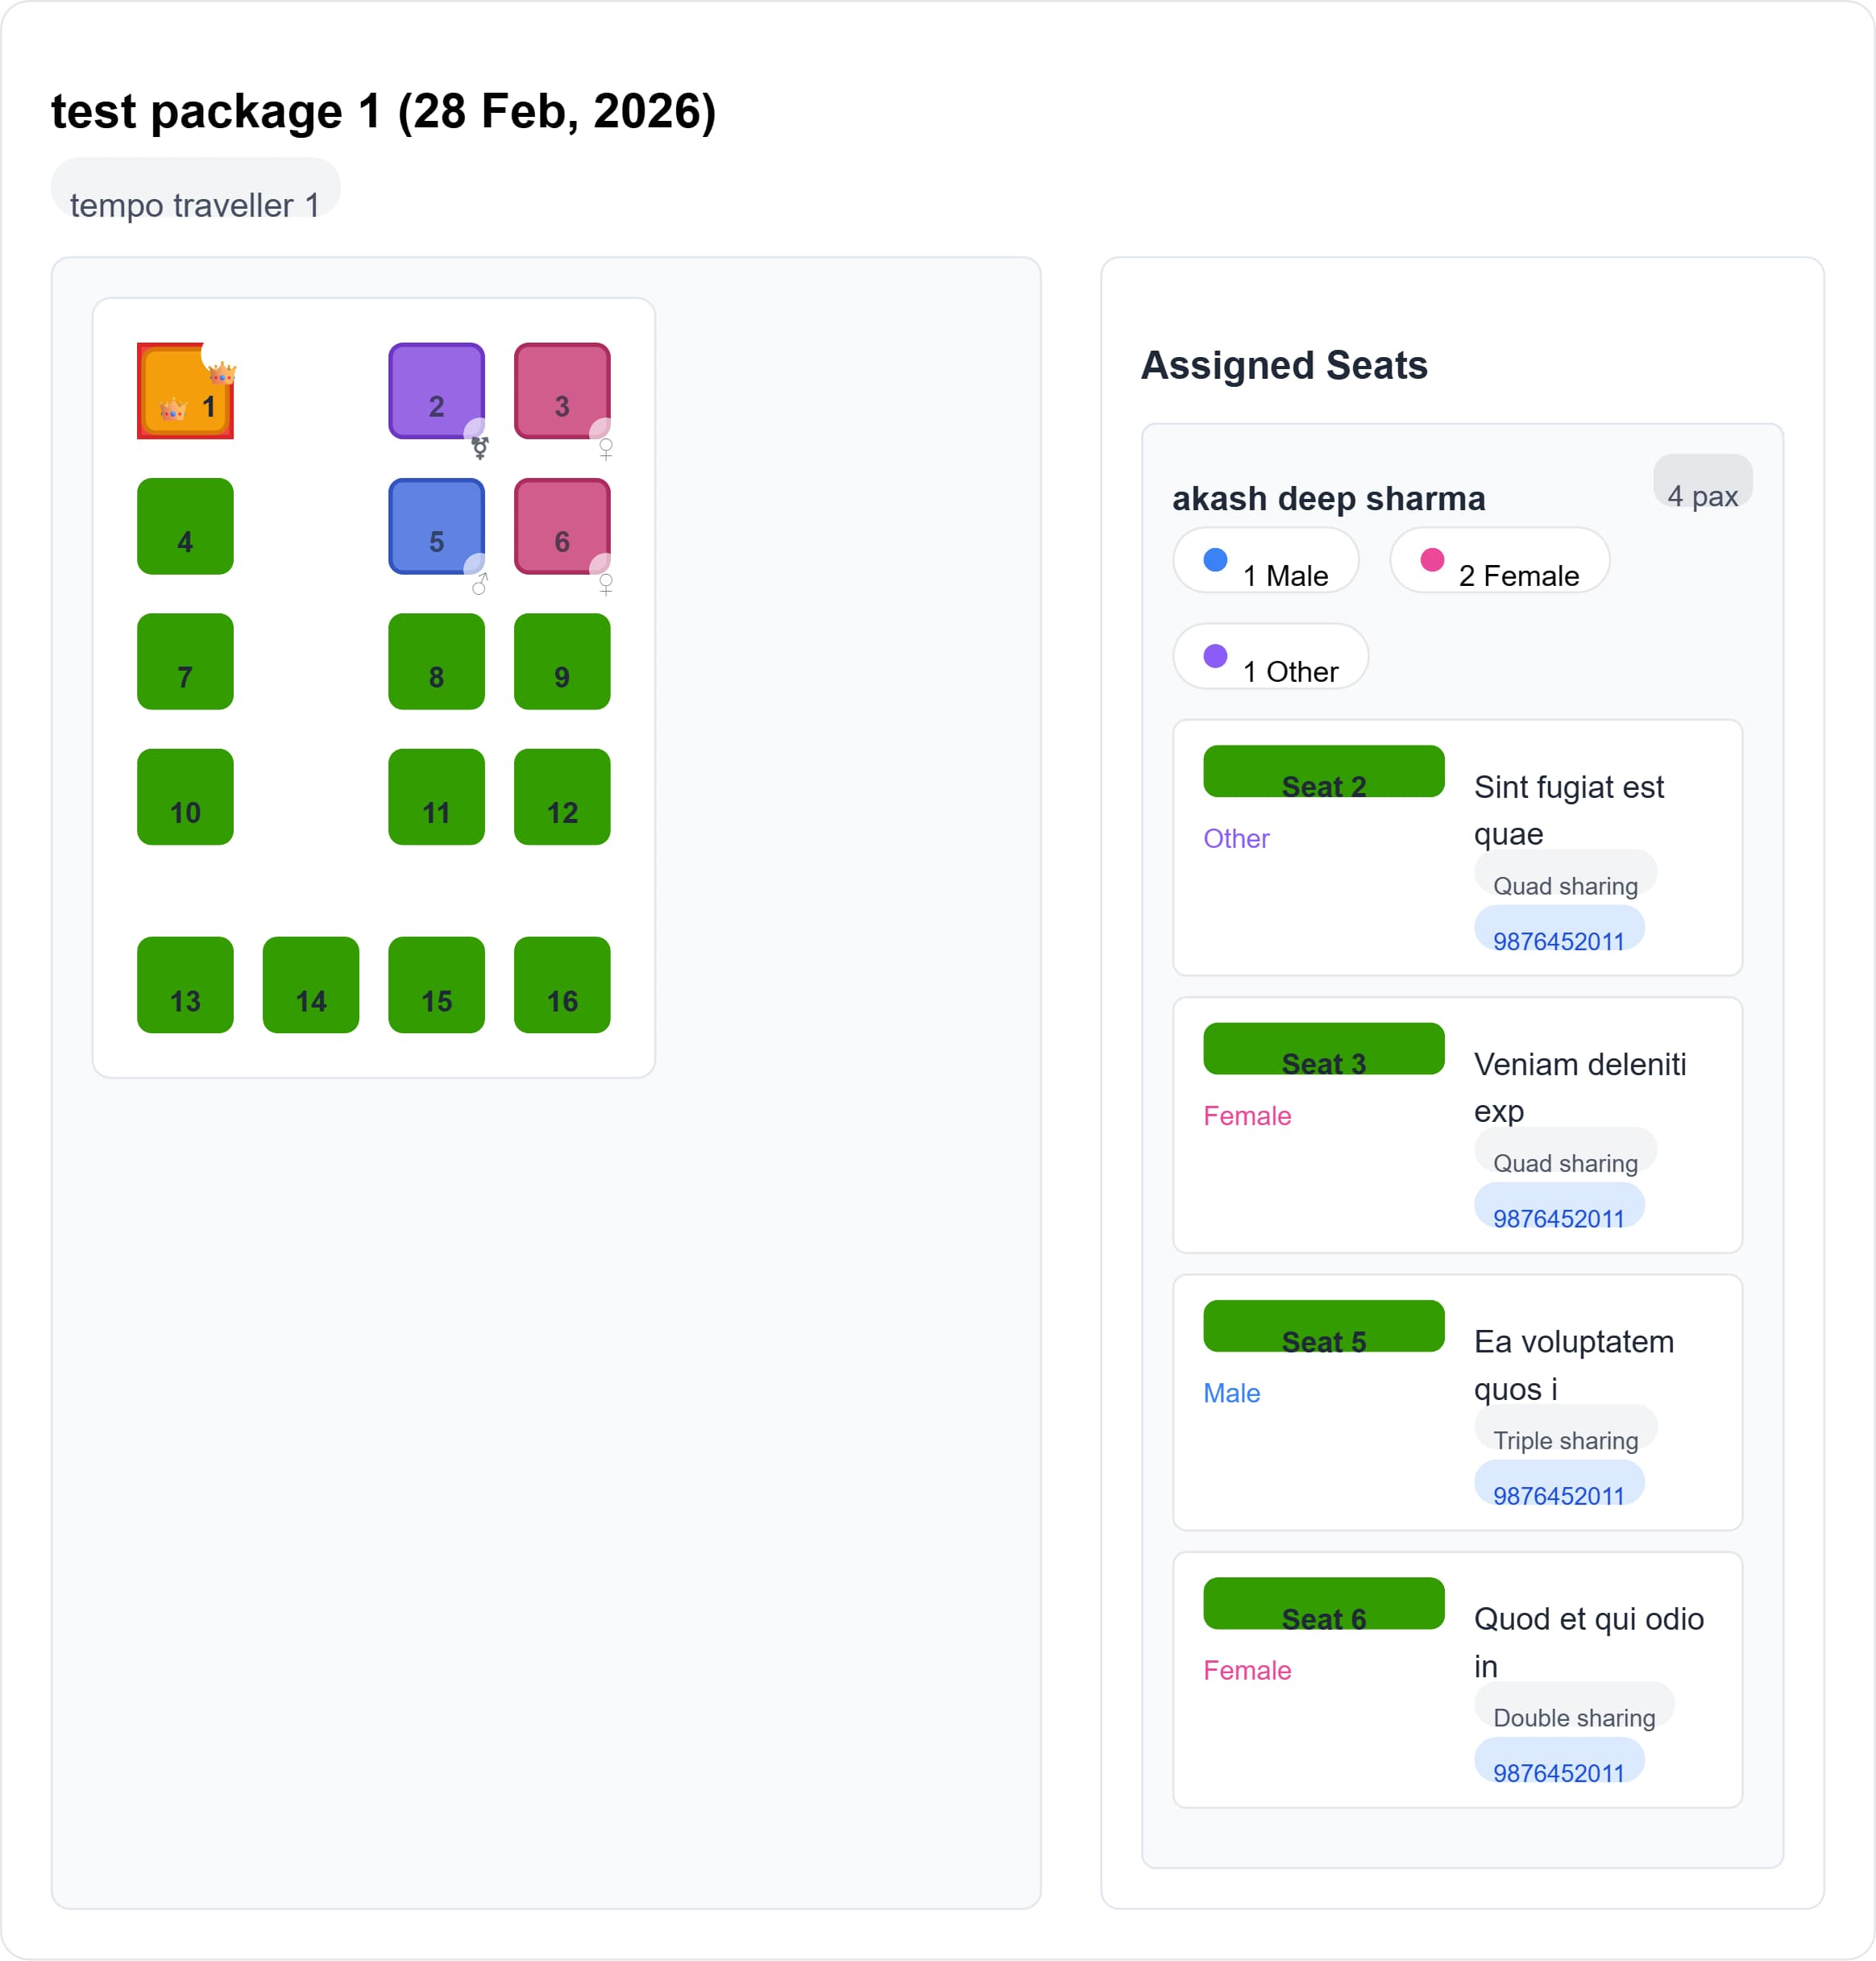Viewport: 1876px width, 1961px height.
Task: Select available seat 14 in back row
Action: coord(311,984)
